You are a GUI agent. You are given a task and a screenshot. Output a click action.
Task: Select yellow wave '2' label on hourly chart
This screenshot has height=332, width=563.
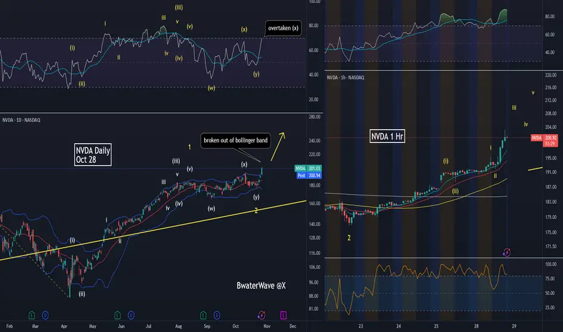(349, 238)
